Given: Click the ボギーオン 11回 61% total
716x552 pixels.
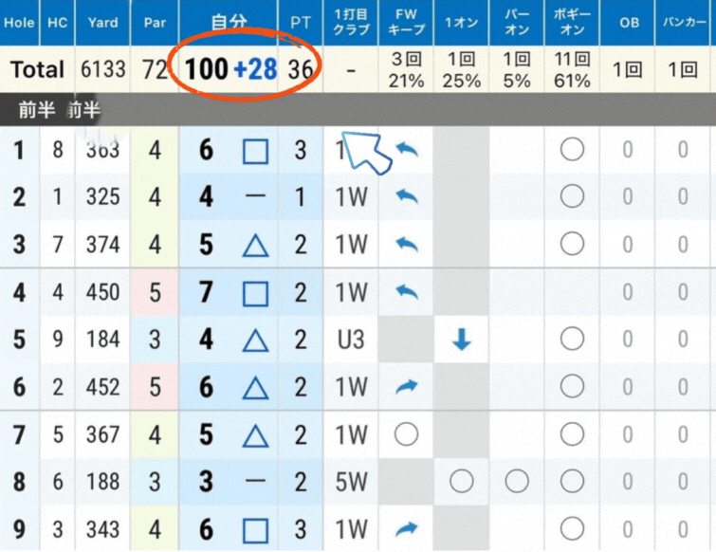Looking at the screenshot, I should [572, 69].
